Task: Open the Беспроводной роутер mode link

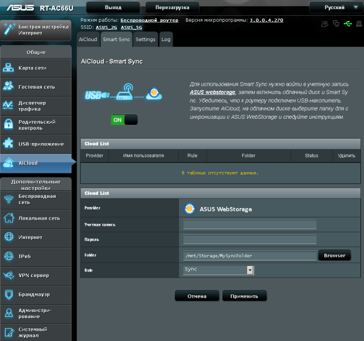Action: (x=149, y=20)
